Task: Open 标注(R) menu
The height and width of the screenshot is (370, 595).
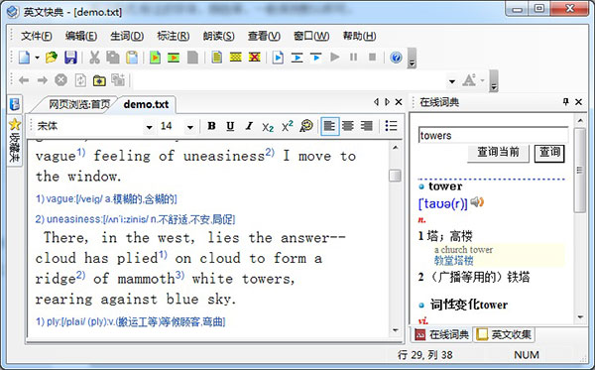Action: (174, 36)
